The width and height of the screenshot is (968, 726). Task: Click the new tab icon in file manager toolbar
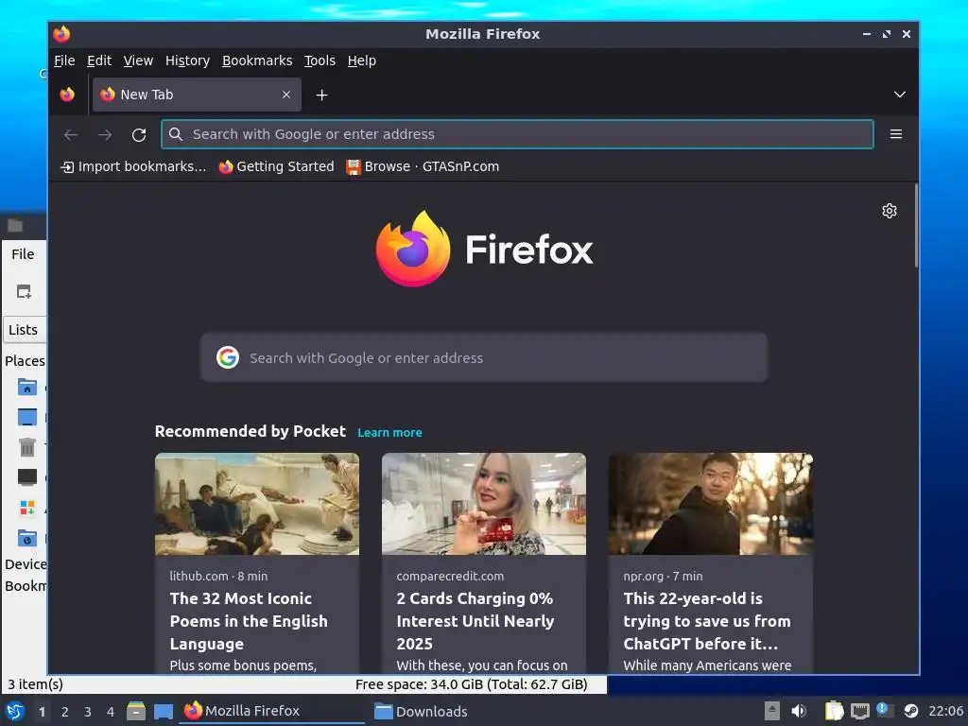(x=24, y=291)
